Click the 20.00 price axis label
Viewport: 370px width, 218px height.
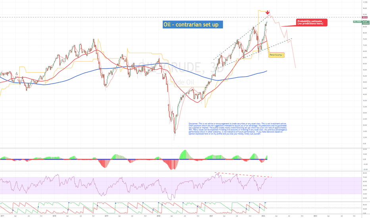pos(365,125)
